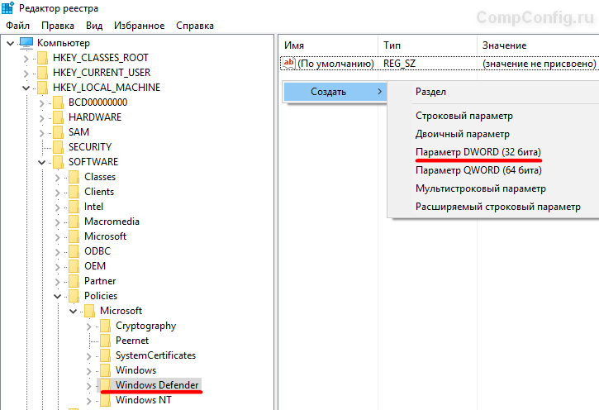This screenshot has height=410, width=599.
Task: Open the Избранное menu
Action: click(x=139, y=26)
